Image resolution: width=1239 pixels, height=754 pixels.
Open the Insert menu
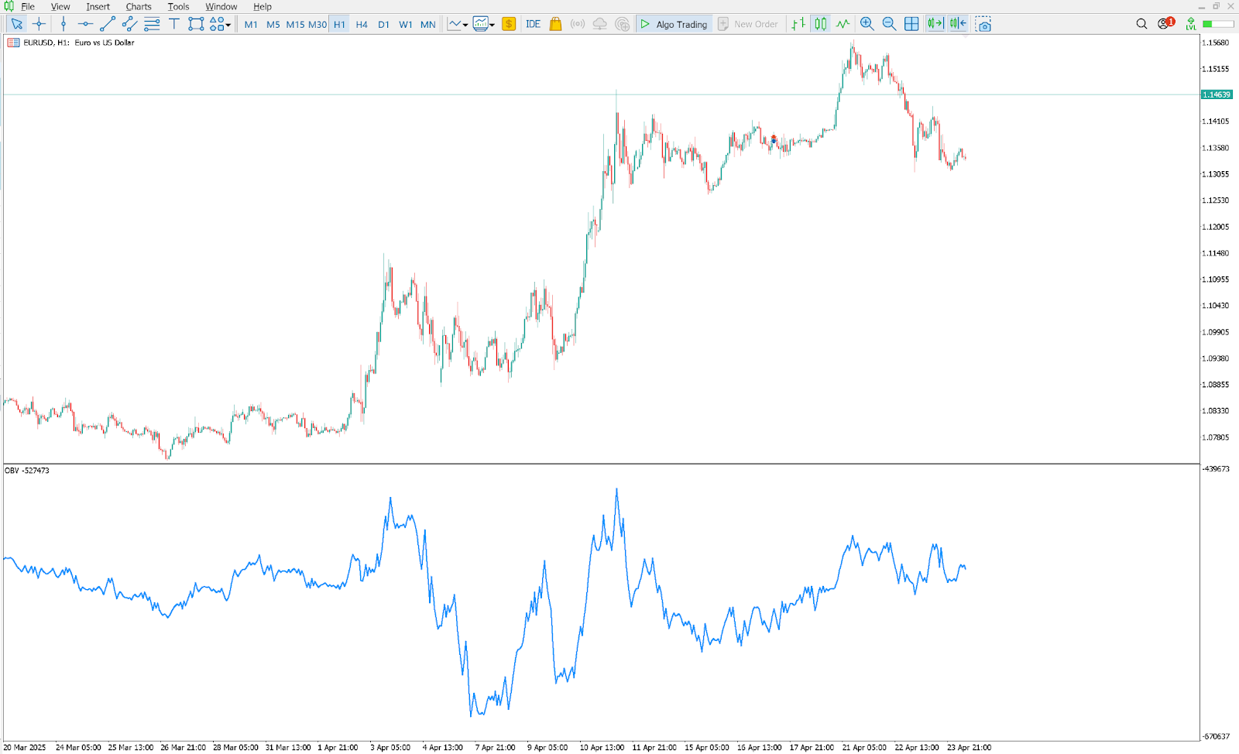98,6
